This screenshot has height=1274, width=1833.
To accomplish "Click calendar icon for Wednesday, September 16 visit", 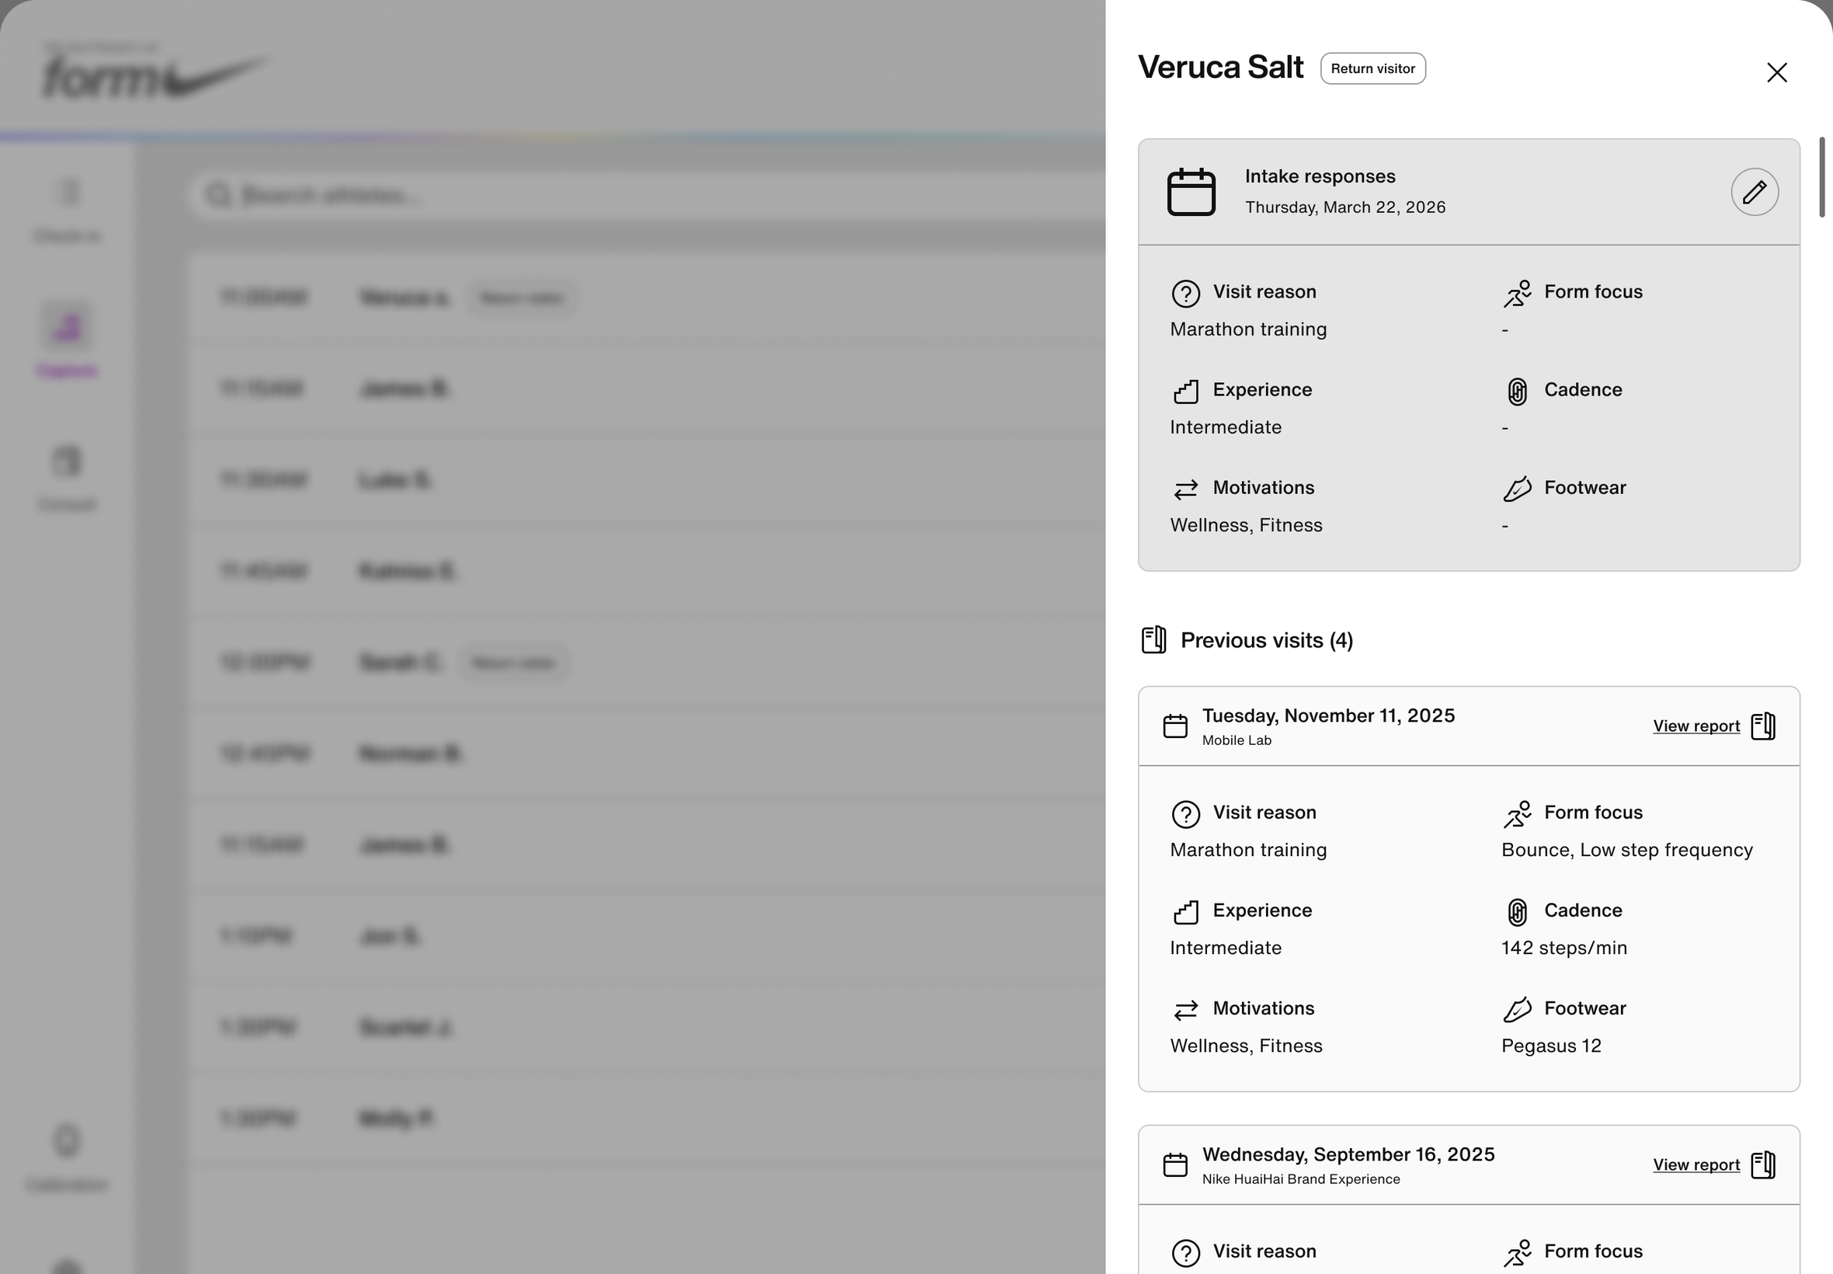I will [1174, 1165].
